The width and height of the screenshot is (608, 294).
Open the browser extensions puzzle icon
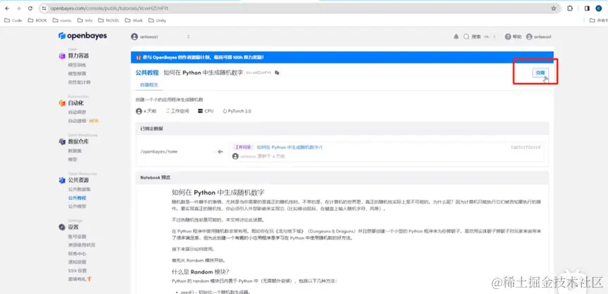[x=570, y=8]
